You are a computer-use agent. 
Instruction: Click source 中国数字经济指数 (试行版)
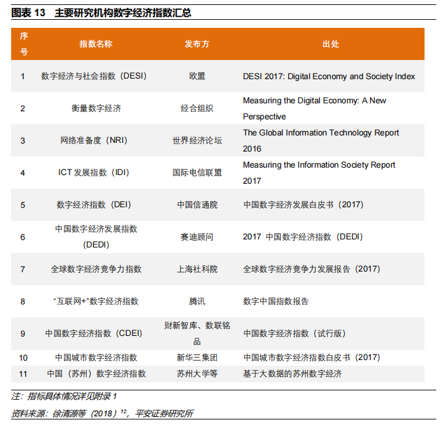pyautogui.click(x=294, y=333)
